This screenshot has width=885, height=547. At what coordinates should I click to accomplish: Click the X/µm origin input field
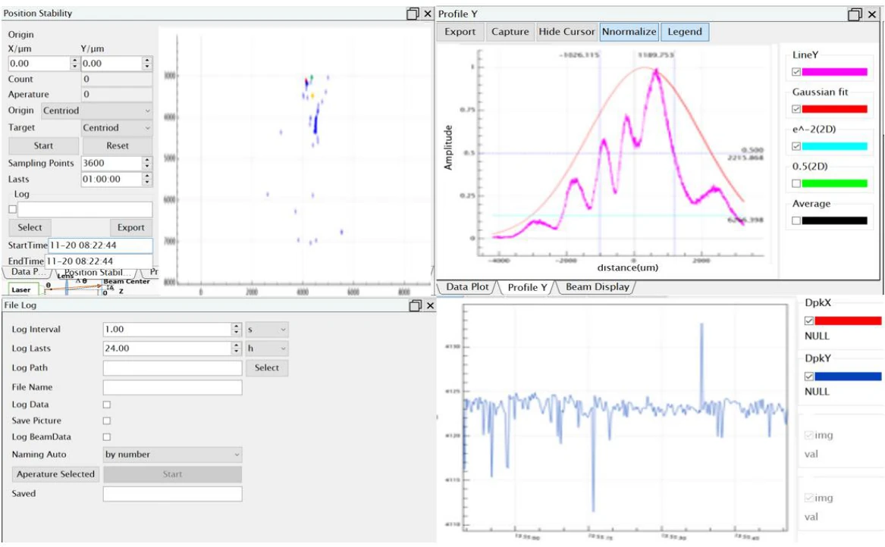(x=39, y=63)
